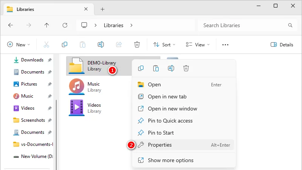This screenshot has height=170, width=302.
Task: Open first Documents in navigation pane
Action: click(x=32, y=72)
